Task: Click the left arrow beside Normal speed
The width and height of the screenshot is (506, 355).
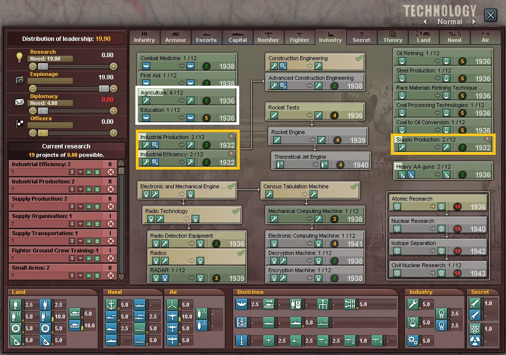Action: tap(425, 21)
